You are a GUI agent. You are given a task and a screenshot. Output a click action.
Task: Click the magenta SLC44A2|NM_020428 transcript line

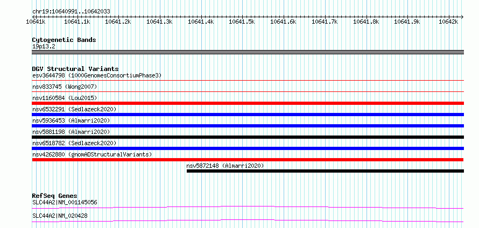tap(248, 220)
